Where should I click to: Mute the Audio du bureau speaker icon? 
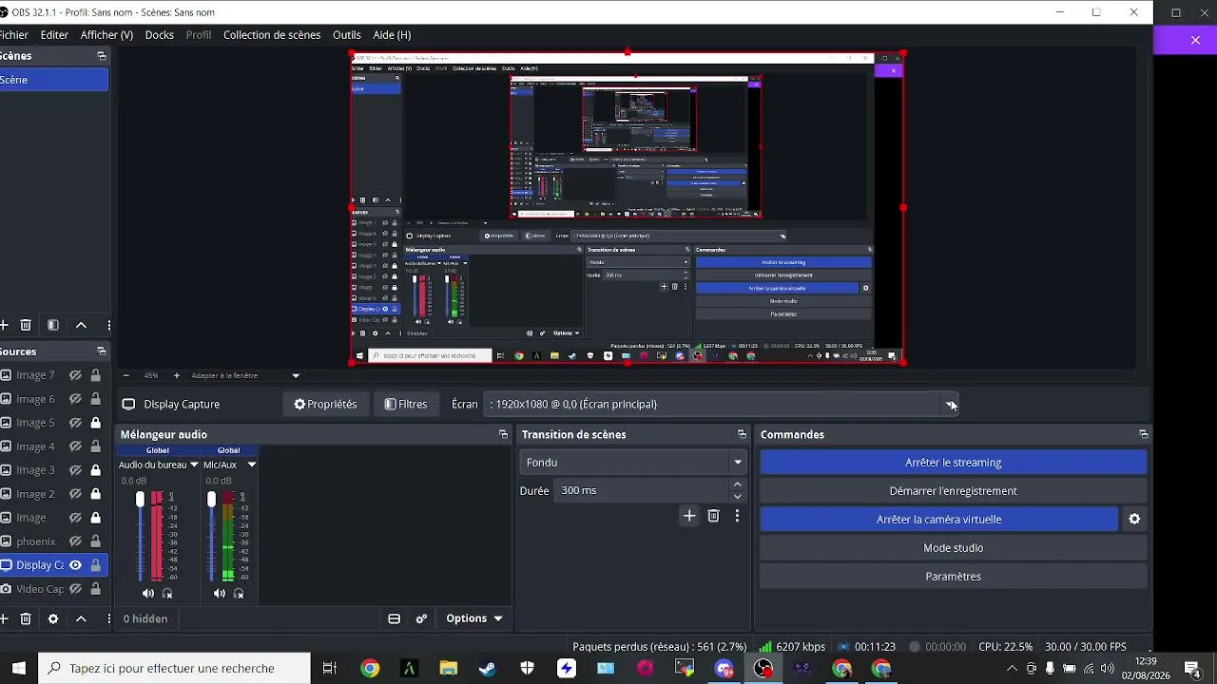pyautogui.click(x=148, y=594)
